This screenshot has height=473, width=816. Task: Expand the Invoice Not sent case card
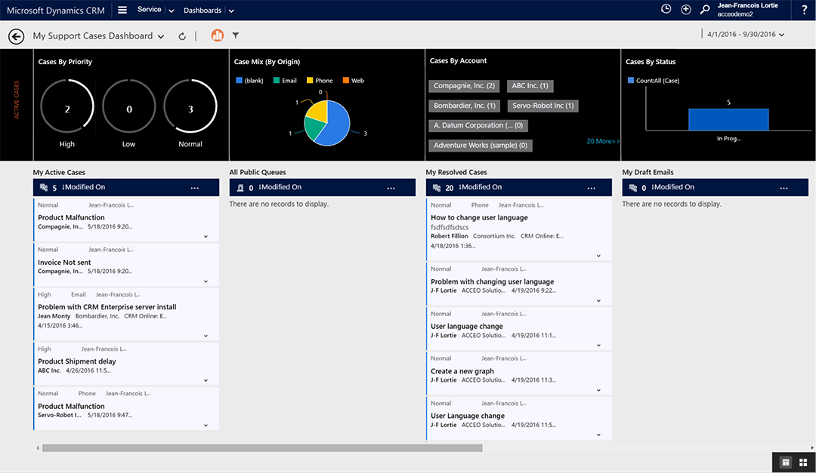[206, 281]
